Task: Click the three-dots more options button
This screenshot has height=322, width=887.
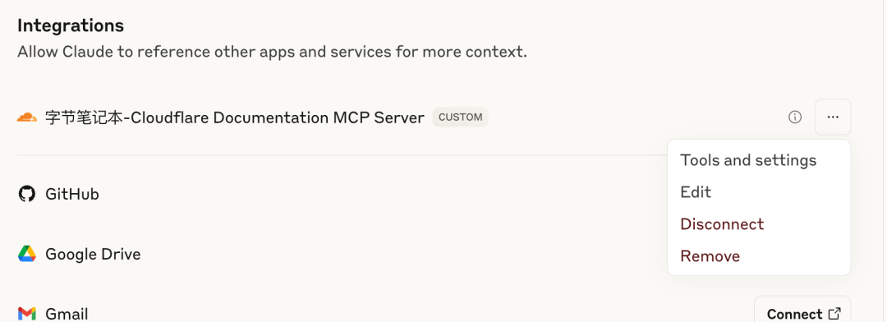Action: click(x=833, y=117)
